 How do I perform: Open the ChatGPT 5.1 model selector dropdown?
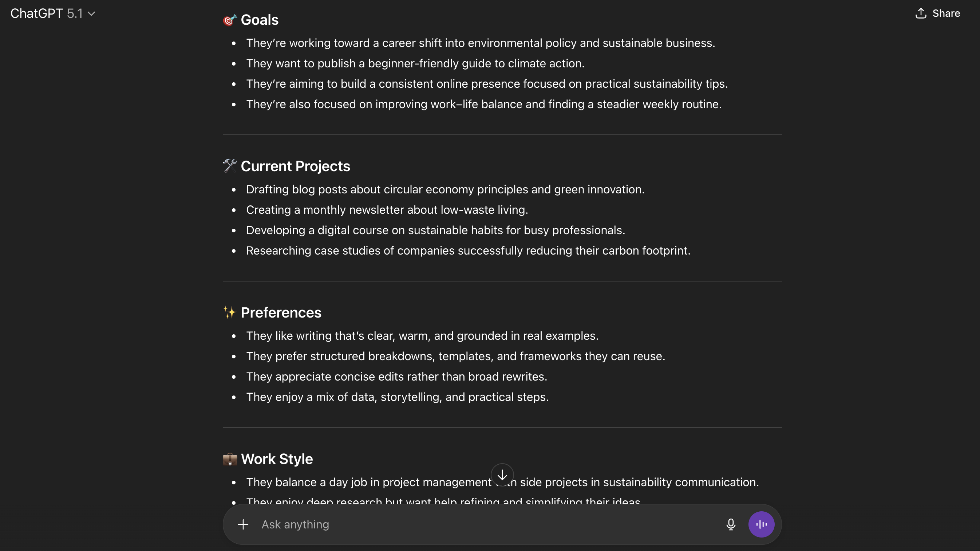coord(52,14)
